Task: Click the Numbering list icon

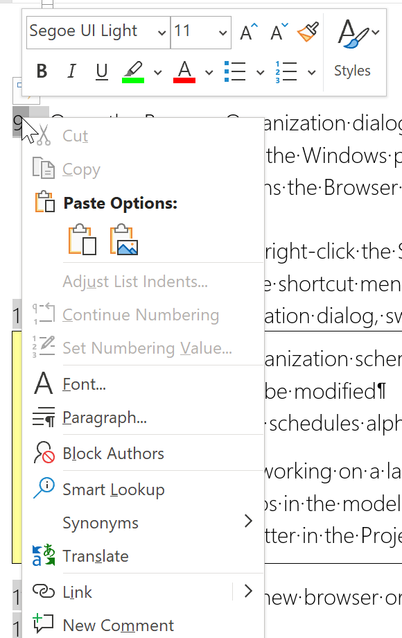Action: click(x=286, y=71)
